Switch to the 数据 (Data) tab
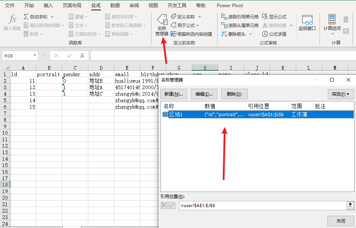The image size is (356, 228). [x=115, y=5]
